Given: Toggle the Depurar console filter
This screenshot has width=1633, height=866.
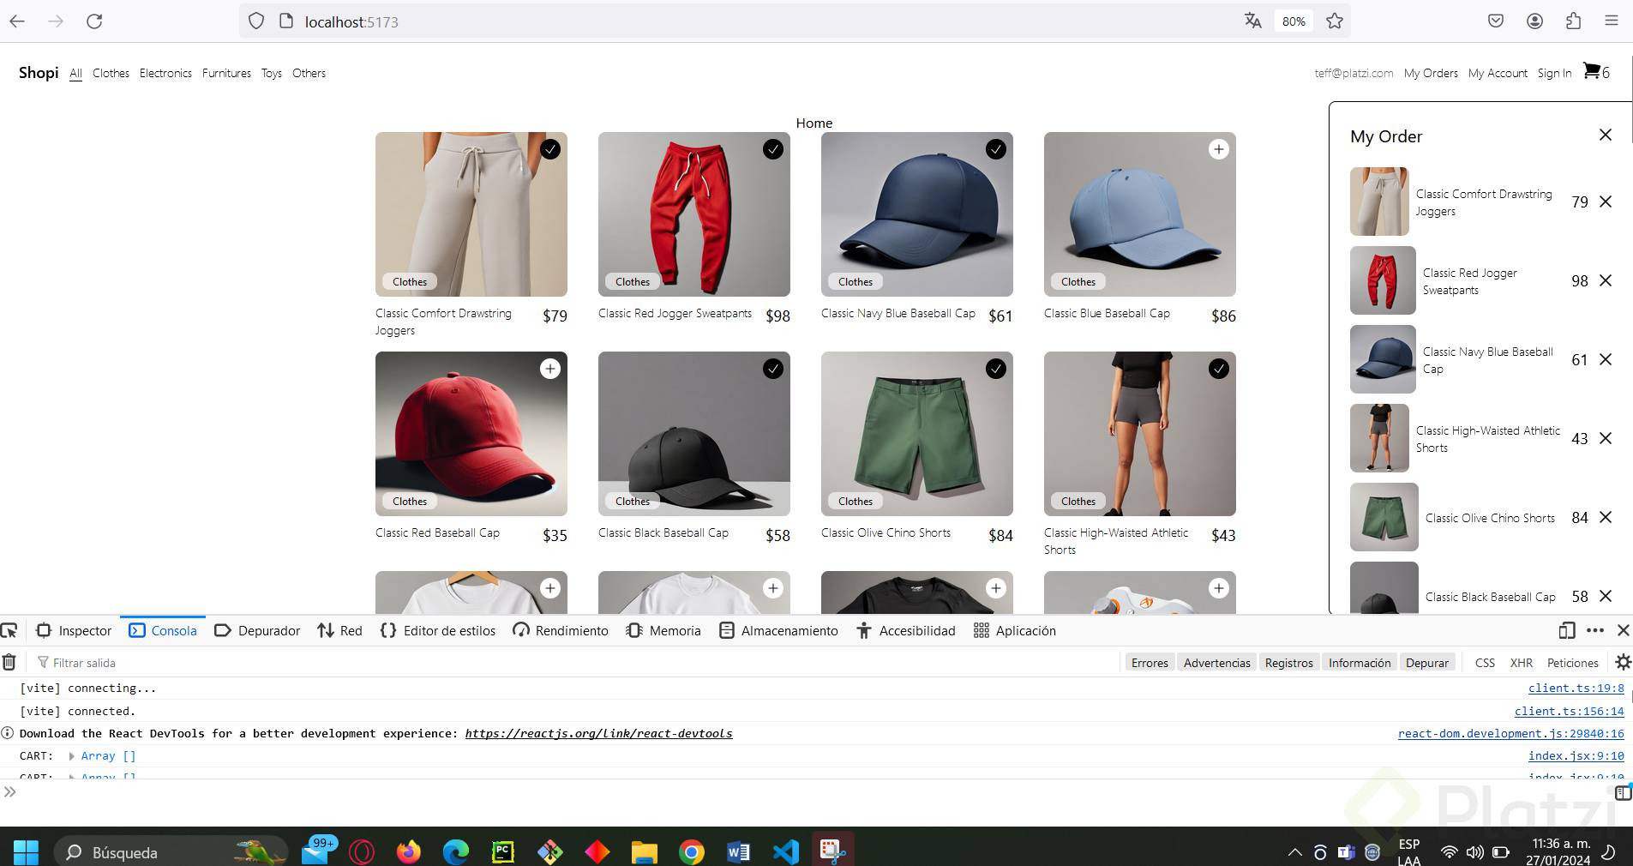Looking at the screenshot, I should tap(1427, 663).
